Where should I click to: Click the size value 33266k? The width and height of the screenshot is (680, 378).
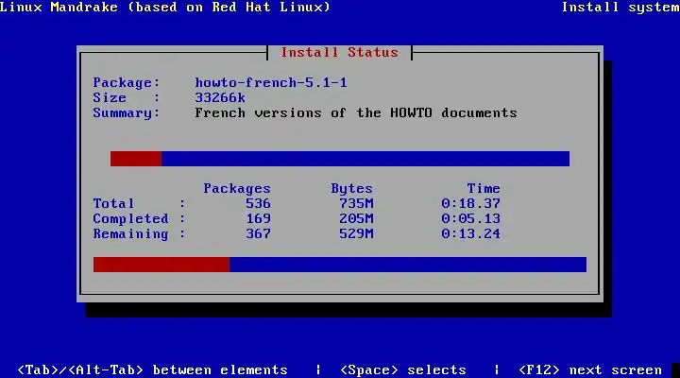220,97
